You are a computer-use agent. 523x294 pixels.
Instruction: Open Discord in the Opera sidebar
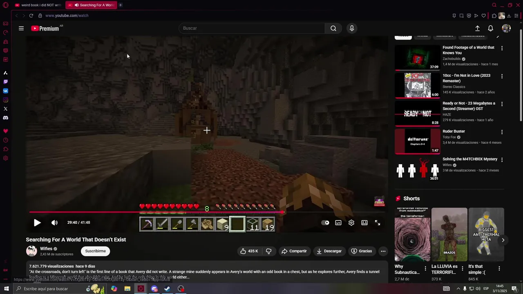click(5, 118)
